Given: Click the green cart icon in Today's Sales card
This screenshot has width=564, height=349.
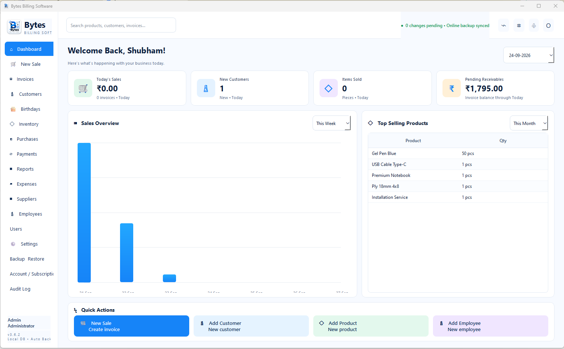Looking at the screenshot, I should (x=83, y=88).
